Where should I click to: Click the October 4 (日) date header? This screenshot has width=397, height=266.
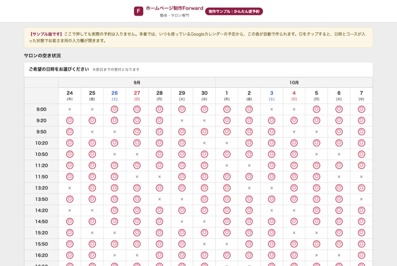(294, 95)
